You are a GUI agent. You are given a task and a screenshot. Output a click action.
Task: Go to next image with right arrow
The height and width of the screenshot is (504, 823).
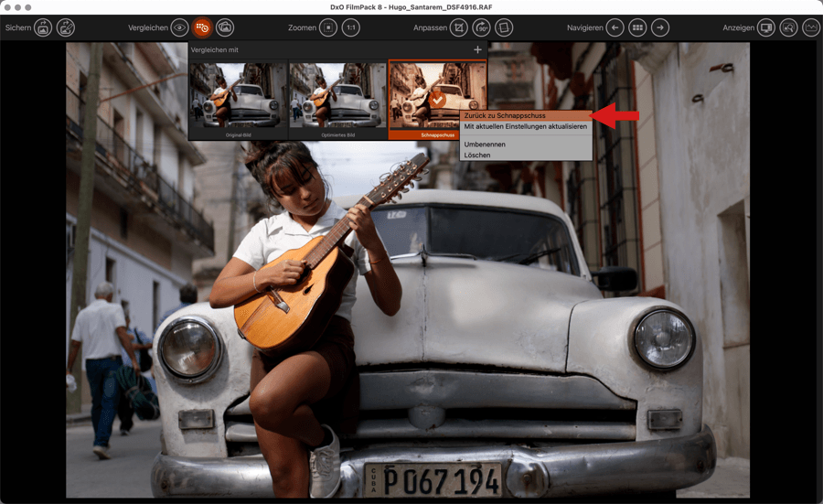pyautogui.click(x=660, y=27)
